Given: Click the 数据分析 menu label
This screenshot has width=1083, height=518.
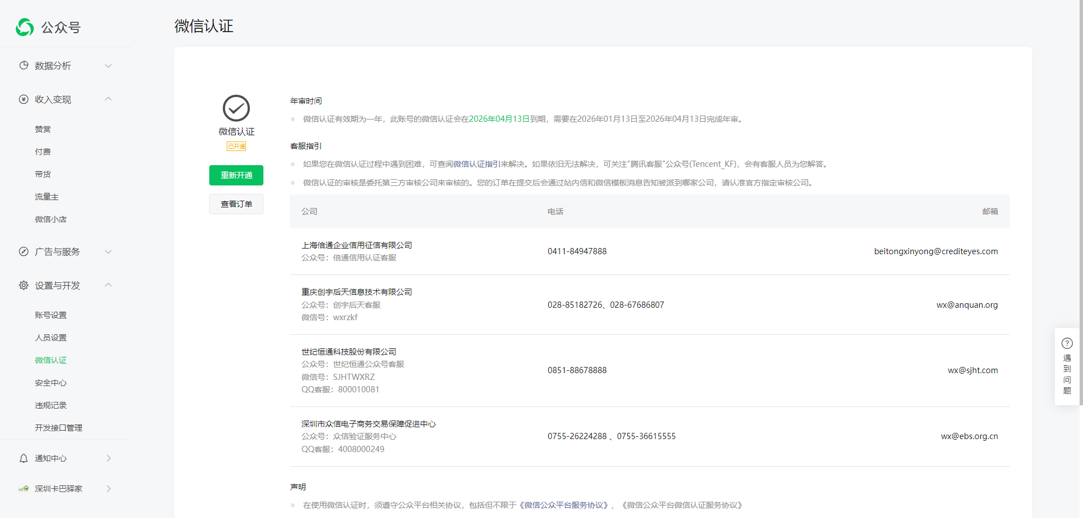Looking at the screenshot, I should 53,66.
